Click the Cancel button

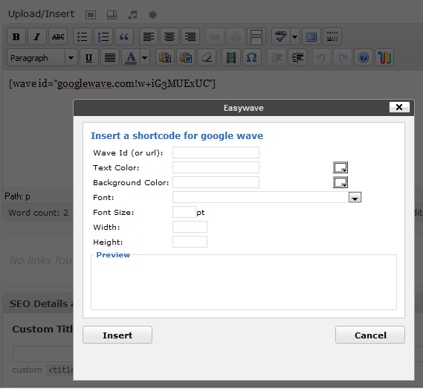370,335
